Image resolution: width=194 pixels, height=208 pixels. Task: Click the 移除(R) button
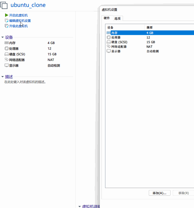tap(184, 193)
